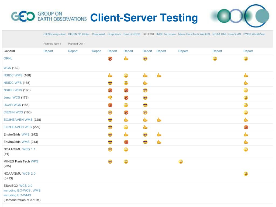Open the CIESIN WCS link
276x207 pixels.
coord(13,112)
